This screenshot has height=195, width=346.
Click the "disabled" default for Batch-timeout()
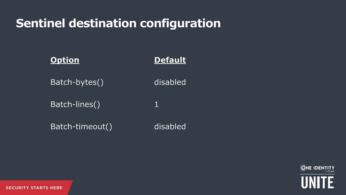[170, 126]
